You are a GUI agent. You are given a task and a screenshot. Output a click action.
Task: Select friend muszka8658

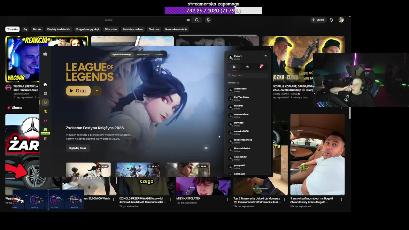coord(248,133)
